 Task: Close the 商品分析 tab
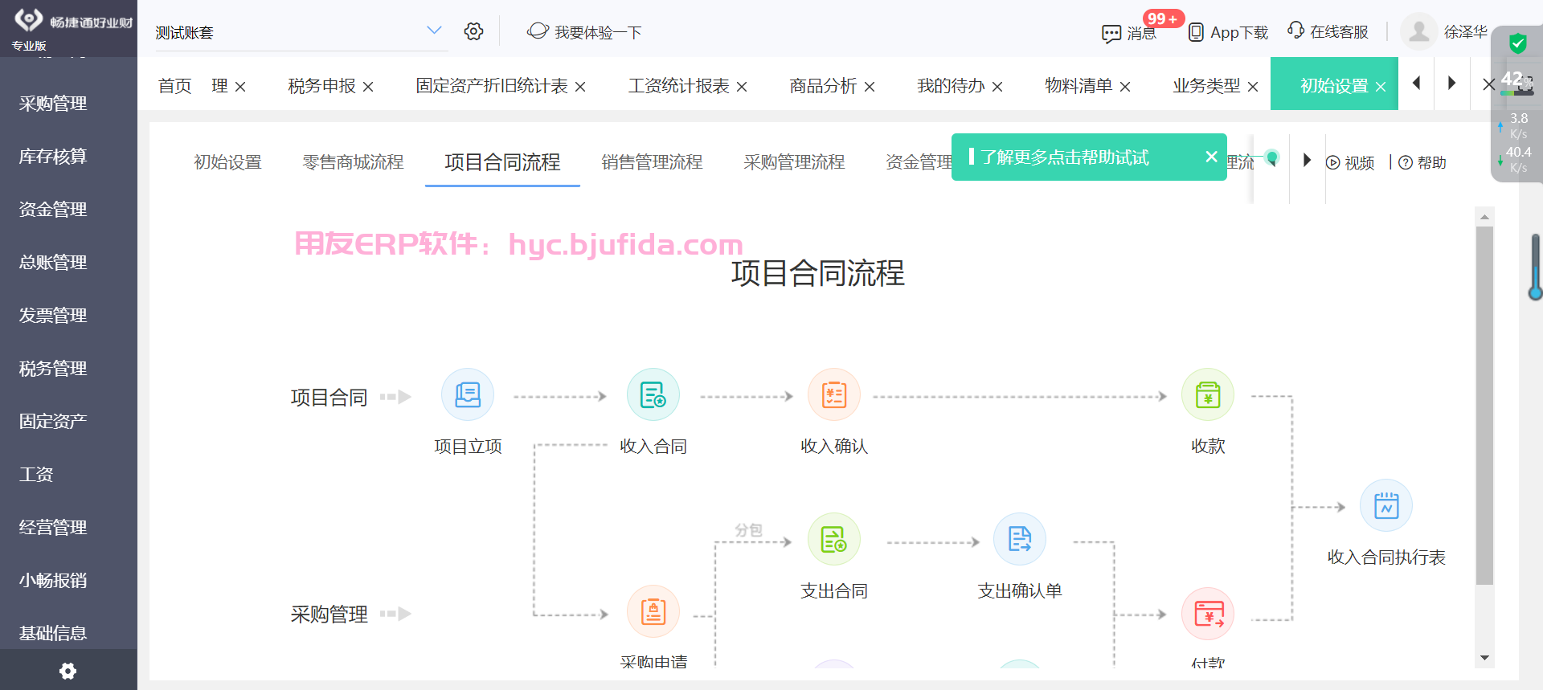pyautogui.click(x=870, y=87)
